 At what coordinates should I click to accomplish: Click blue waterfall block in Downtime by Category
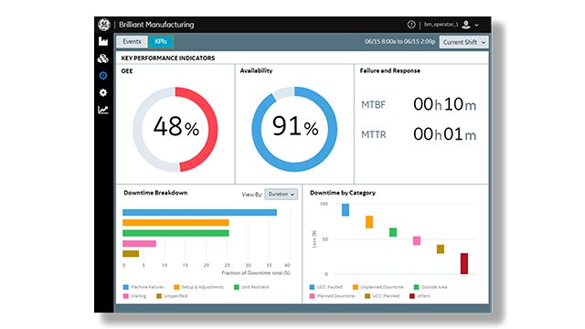346,209
